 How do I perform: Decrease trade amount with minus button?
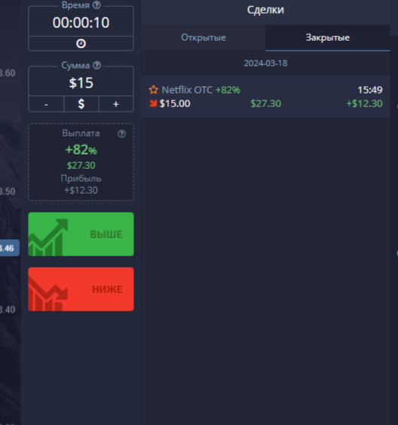[47, 104]
